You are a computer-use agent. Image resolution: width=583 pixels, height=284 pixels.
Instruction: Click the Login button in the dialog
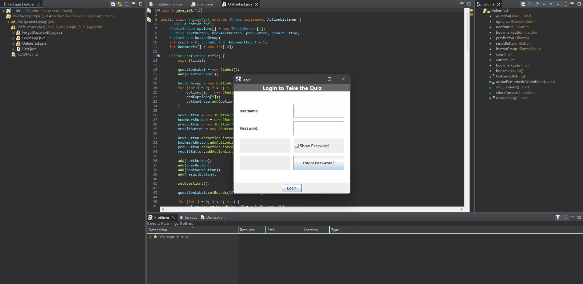[291, 188]
